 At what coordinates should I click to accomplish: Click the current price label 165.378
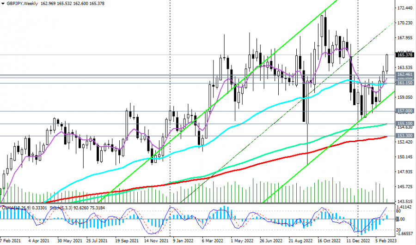tap(405, 55)
